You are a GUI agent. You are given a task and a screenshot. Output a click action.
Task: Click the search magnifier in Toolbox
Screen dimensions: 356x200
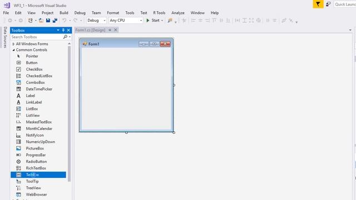65,37
